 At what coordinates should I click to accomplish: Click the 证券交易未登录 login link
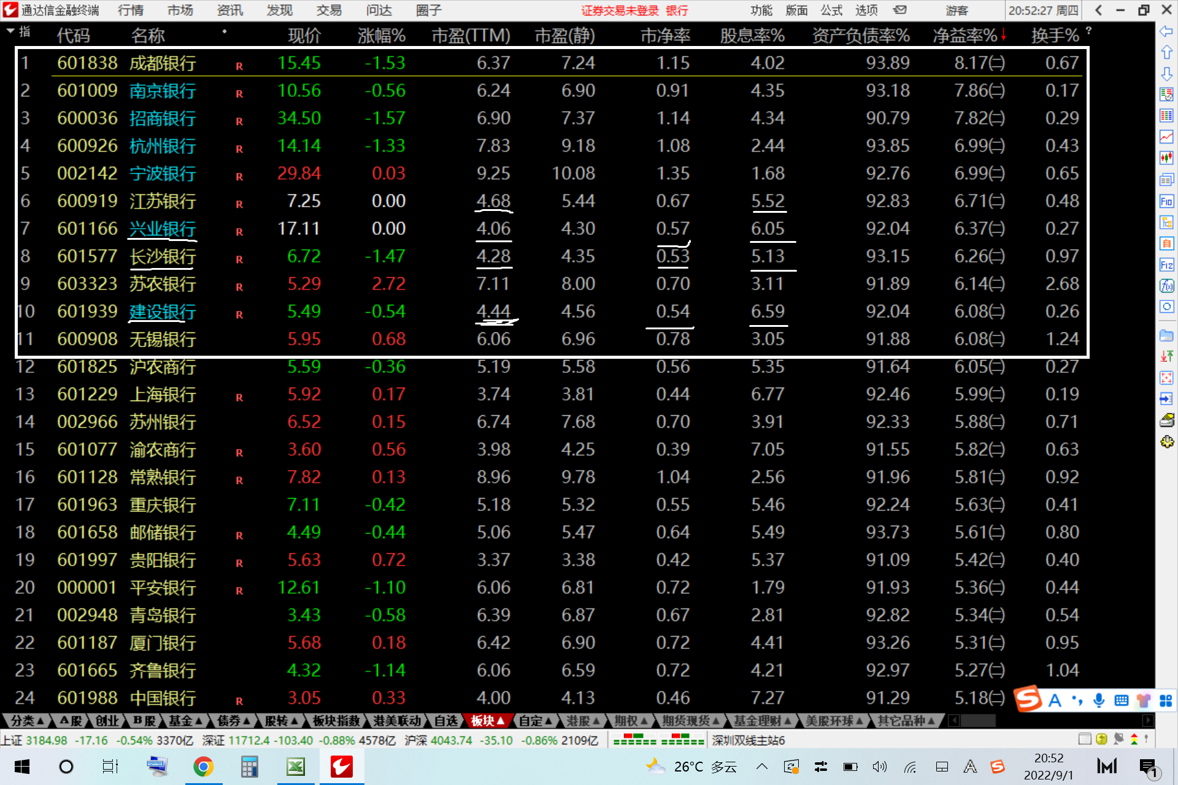[620, 10]
